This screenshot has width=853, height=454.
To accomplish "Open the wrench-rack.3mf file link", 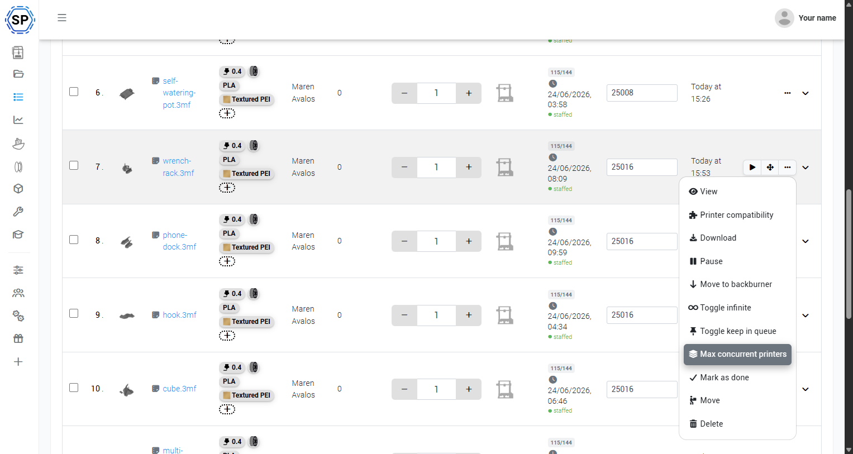I will pyautogui.click(x=178, y=167).
